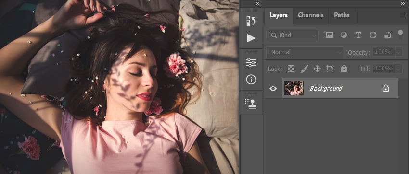Prevent artboard auto-nesting lock icon
Image resolution: width=409 pixels, height=174 pixels.
click(330, 69)
